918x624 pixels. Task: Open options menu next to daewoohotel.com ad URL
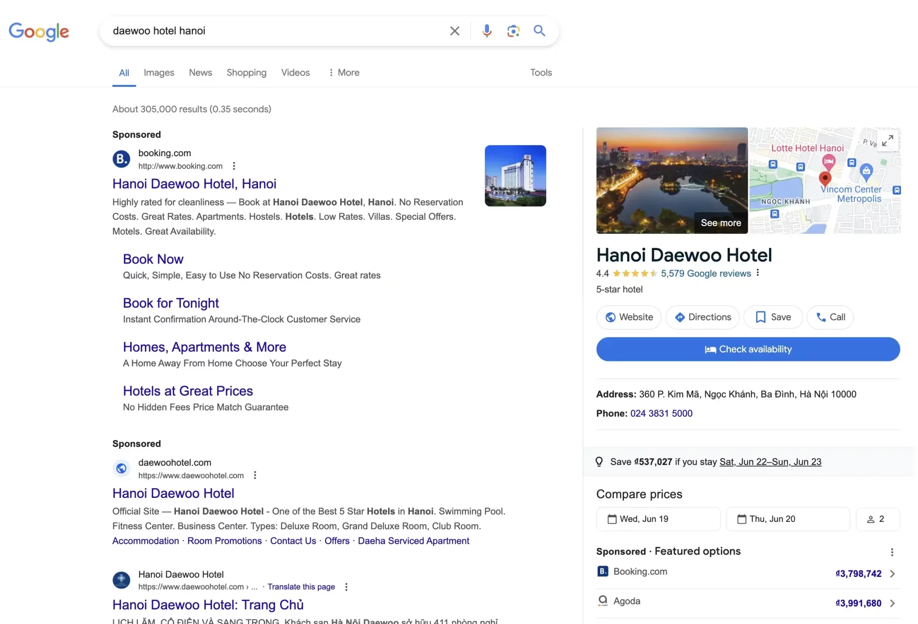tap(255, 475)
